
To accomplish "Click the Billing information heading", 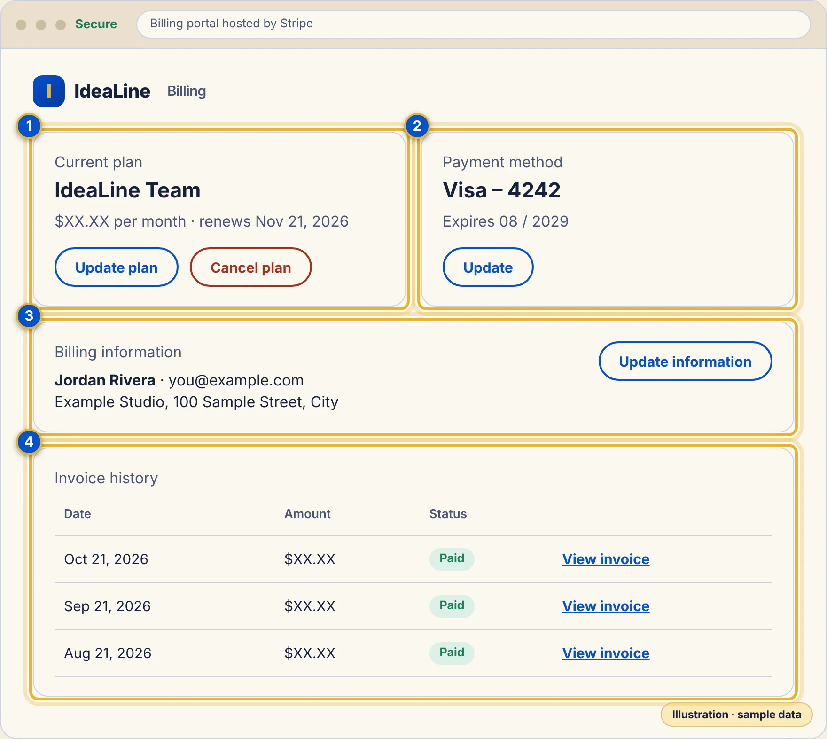I will (x=118, y=352).
